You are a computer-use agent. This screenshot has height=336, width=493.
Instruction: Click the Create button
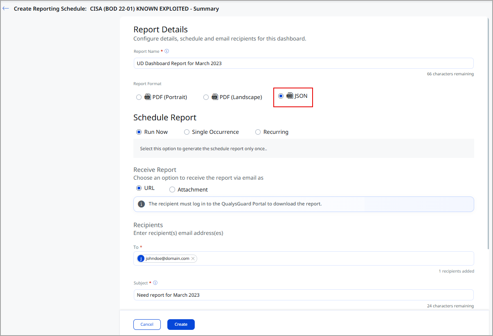[181, 325]
